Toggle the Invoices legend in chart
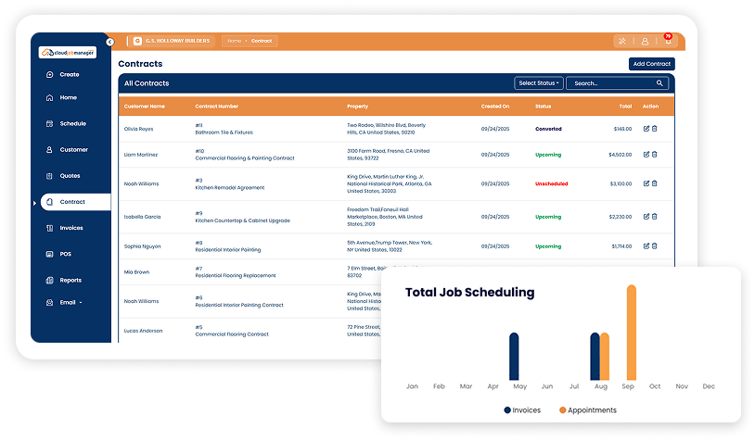The width and height of the screenshot is (755, 440). (522, 410)
